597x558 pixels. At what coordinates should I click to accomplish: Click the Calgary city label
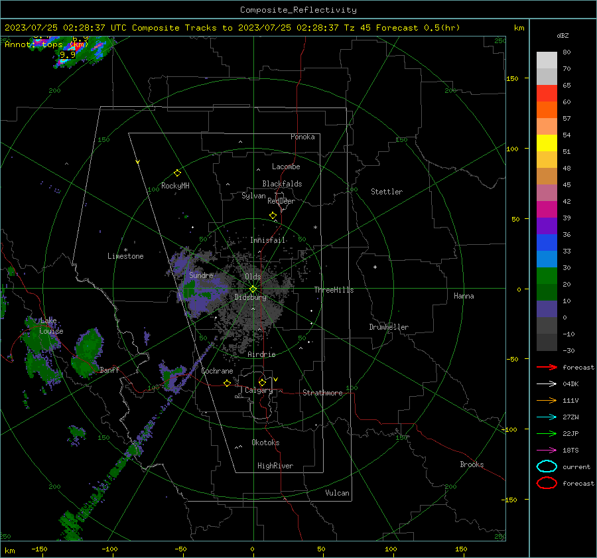[259, 390]
